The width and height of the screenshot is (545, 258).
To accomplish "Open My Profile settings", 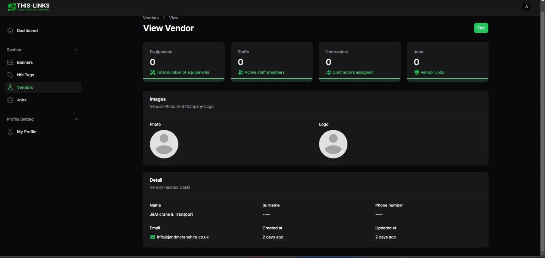I will (43, 132).
